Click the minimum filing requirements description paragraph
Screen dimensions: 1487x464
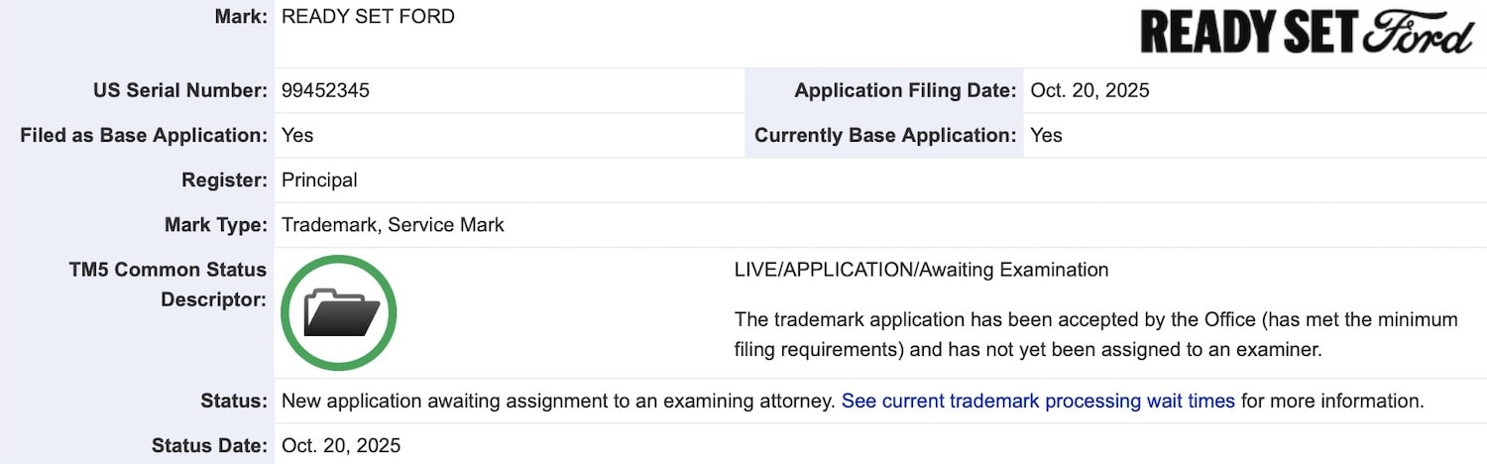1095,334
